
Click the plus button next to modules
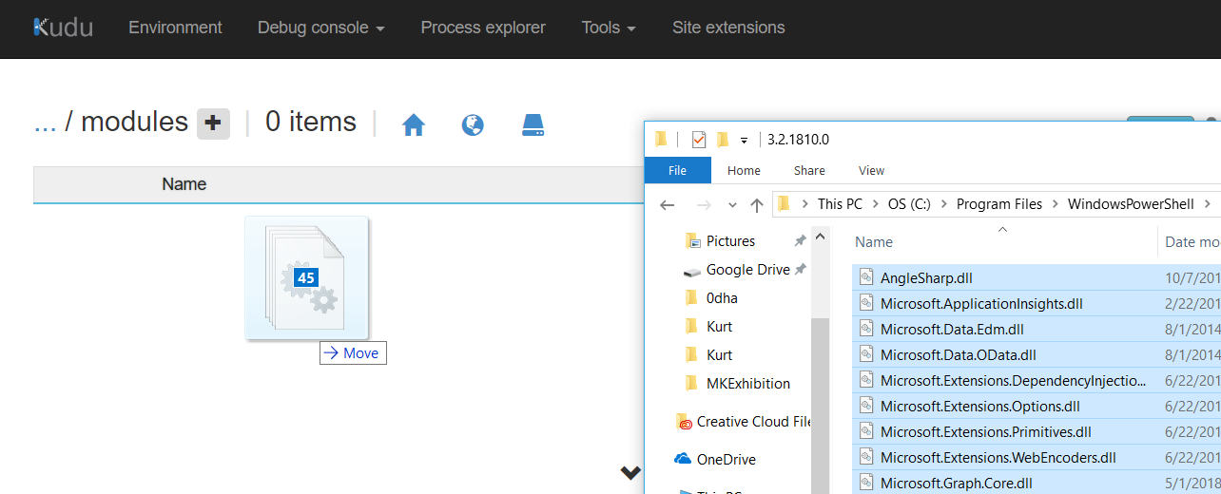coord(213,123)
